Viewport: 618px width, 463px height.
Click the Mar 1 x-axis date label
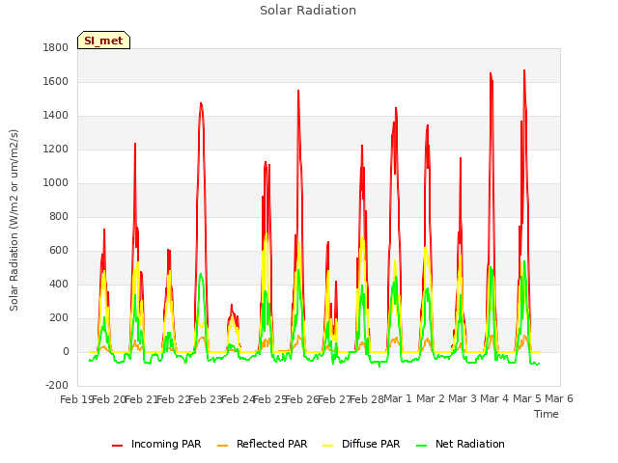coord(398,398)
